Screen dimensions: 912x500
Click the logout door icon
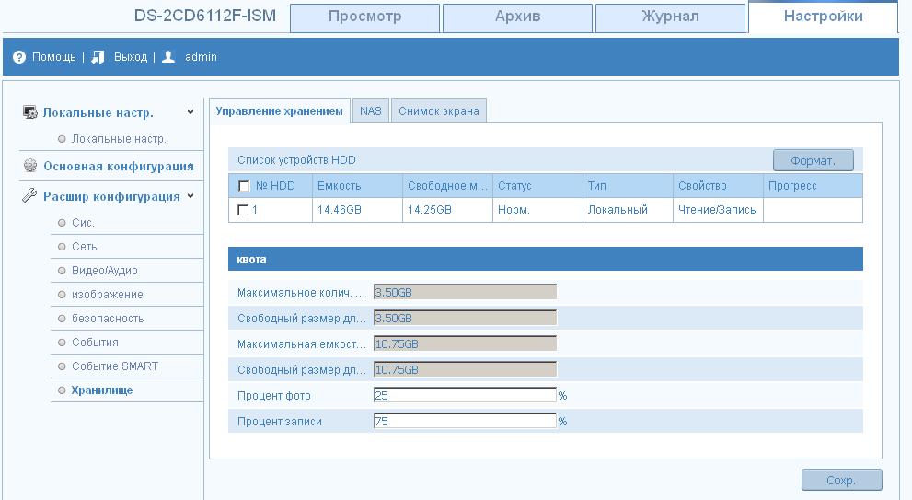[98, 57]
